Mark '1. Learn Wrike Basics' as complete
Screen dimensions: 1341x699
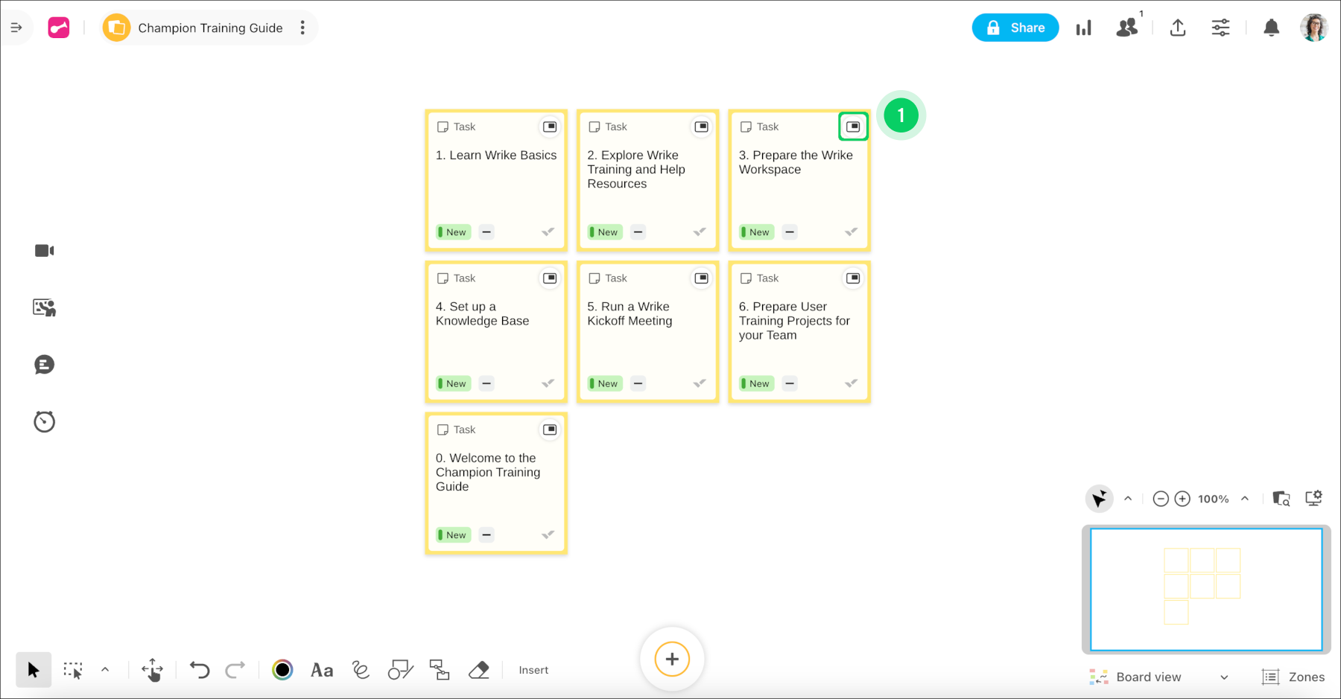(548, 232)
